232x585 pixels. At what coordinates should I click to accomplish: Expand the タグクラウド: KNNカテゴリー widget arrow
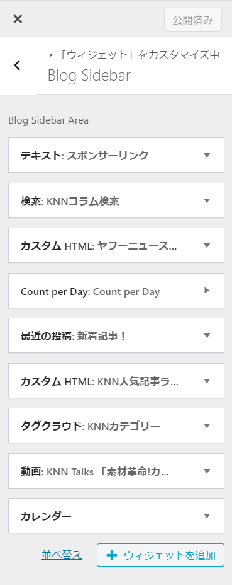(207, 426)
